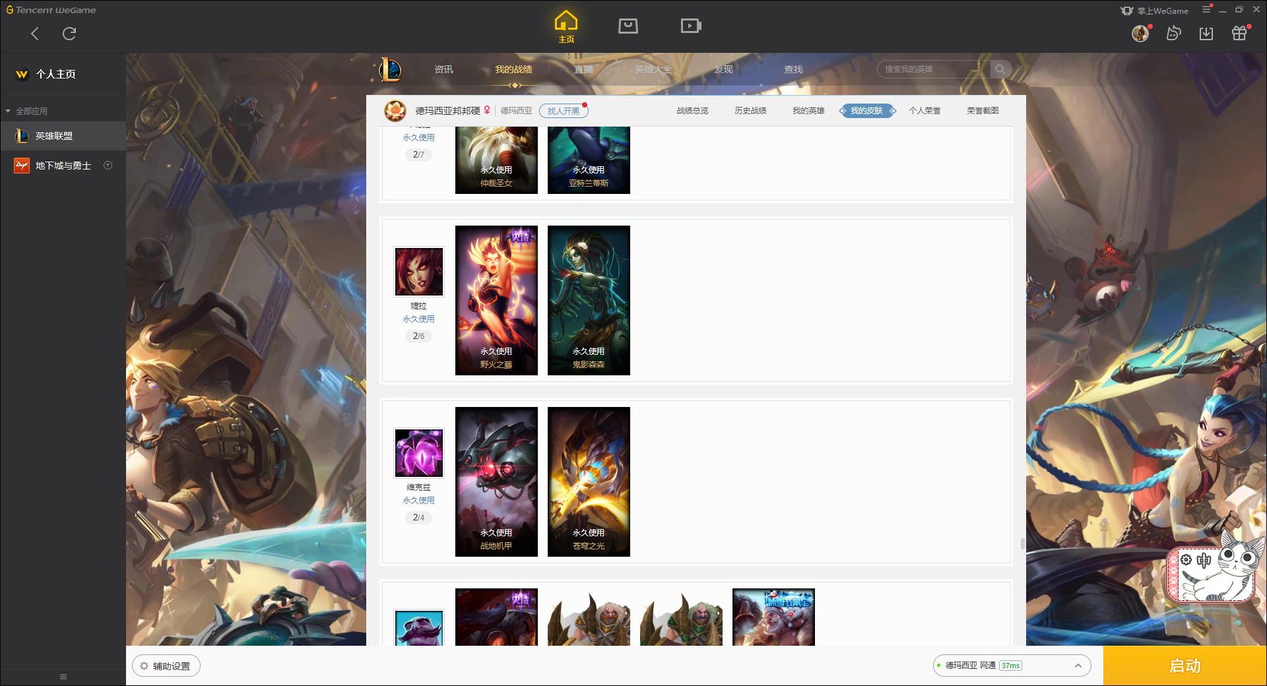Select 荣誉截图 sub-tab
This screenshot has width=1267, height=686.
point(983,111)
